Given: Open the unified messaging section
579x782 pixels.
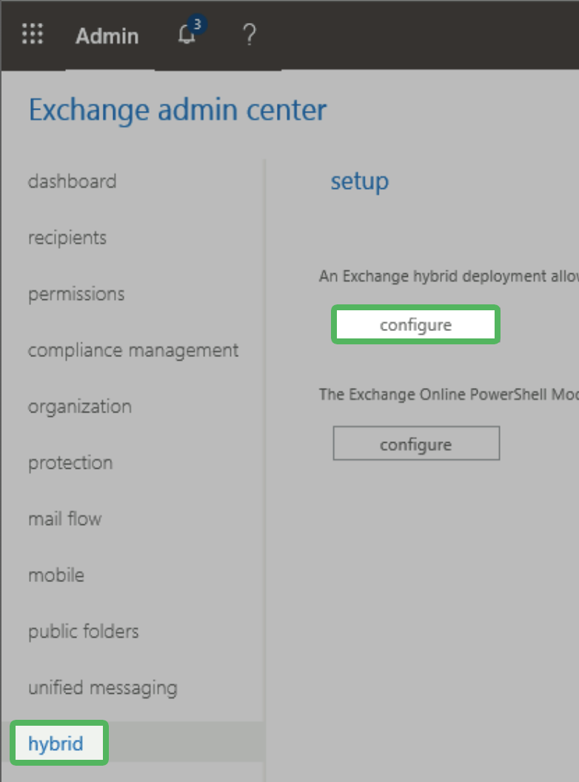Looking at the screenshot, I should pyautogui.click(x=102, y=687).
